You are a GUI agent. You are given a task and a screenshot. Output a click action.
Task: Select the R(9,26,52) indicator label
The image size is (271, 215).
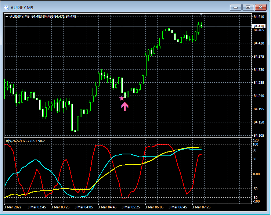25,141
